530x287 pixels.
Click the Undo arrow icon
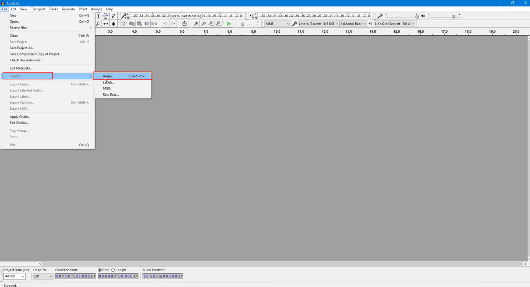(x=165, y=24)
